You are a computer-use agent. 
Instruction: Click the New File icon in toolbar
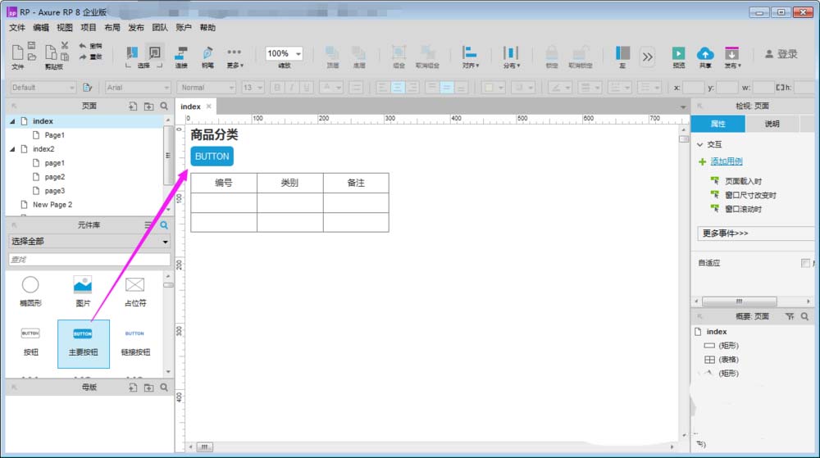coord(17,52)
